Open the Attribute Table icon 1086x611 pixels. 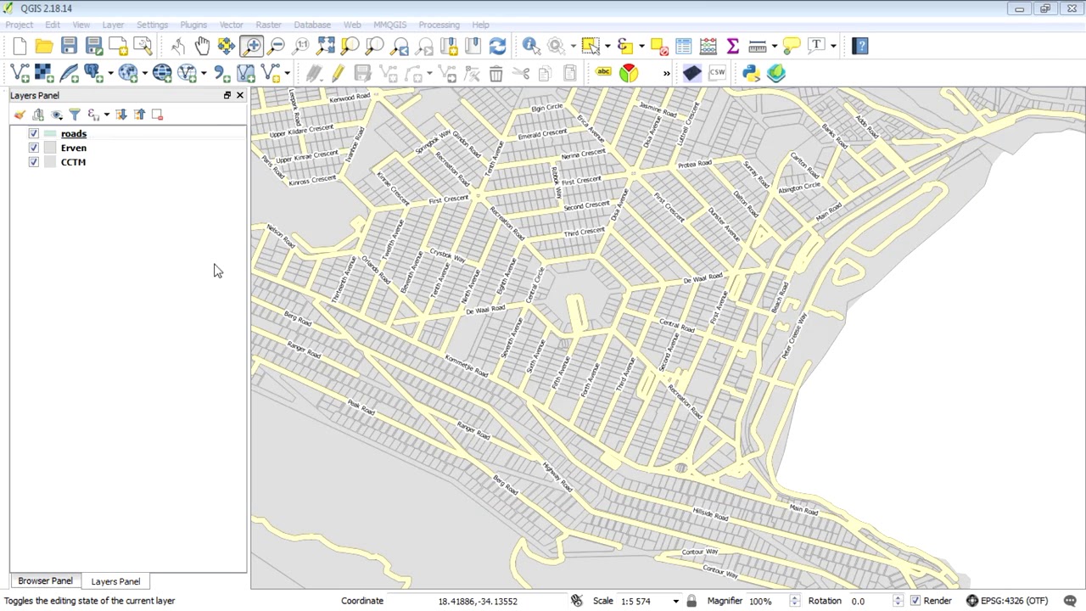click(684, 46)
